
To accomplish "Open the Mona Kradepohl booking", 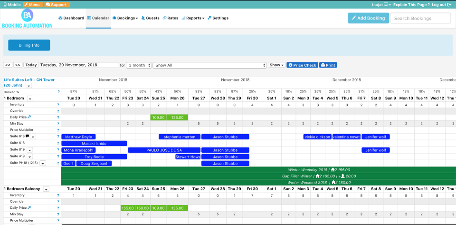I will click(78, 150).
